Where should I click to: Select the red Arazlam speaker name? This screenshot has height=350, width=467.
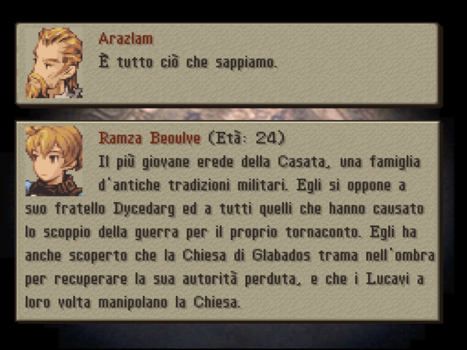point(126,38)
